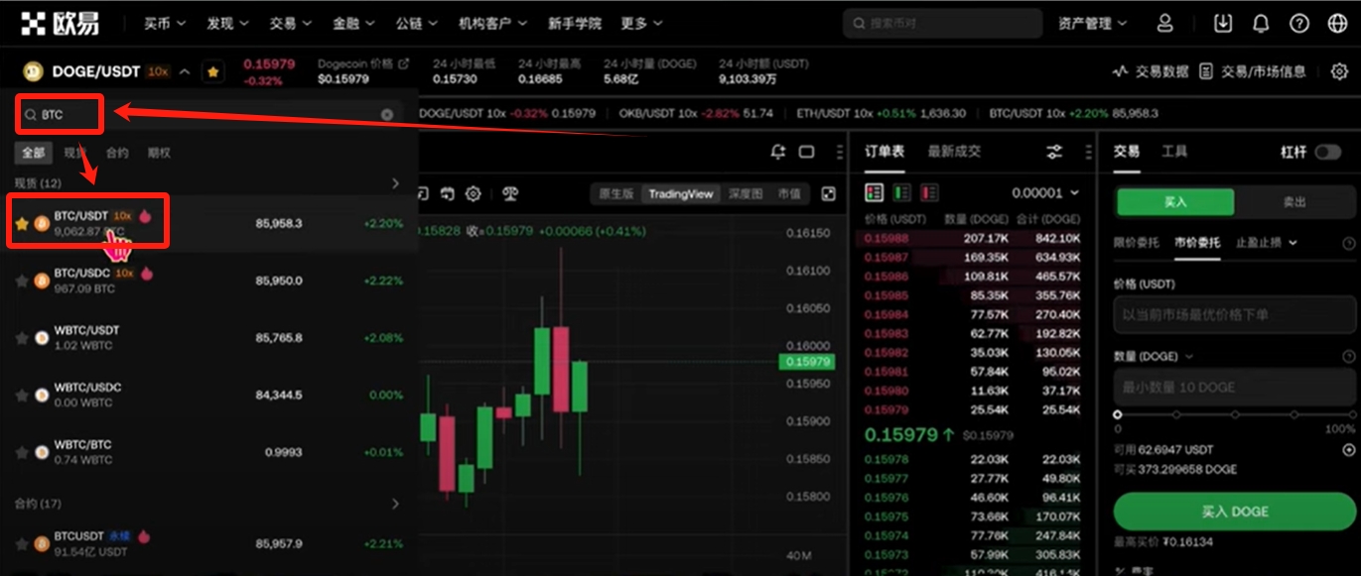Toggle favorite star on WBTC/USDC row
The width and height of the screenshot is (1361, 576).
click(x=21, y=395)
